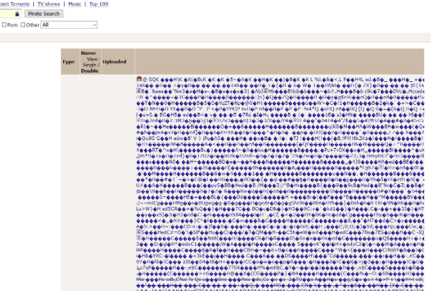Viewport: 431px width, 291px height.
Task: Tick the Porn checkbox
Action: coord(4,24)
